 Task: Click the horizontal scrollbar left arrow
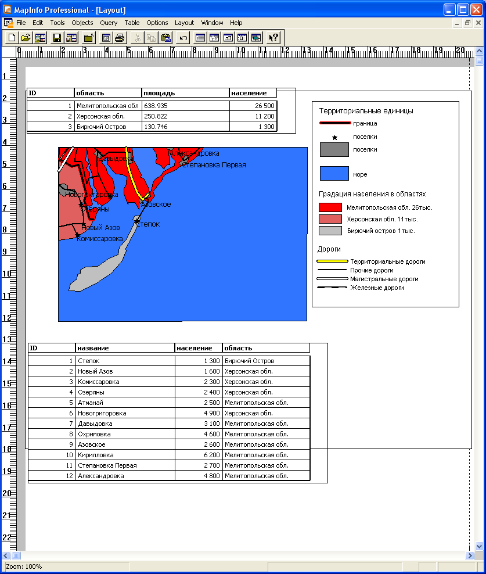point(6,555)
